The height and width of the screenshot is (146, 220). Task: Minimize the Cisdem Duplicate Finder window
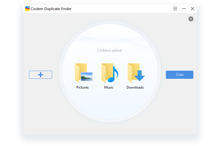pyautogui.click(x=184, y=9)
